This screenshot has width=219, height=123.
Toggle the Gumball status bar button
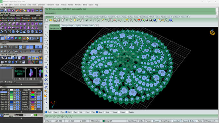176,121
